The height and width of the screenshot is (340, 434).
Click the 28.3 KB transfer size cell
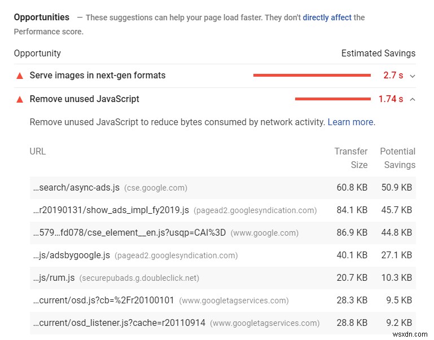(352, 300)
